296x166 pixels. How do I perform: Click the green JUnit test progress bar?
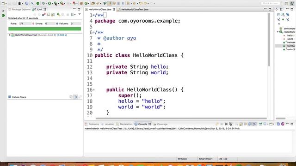tap(44, 29)
